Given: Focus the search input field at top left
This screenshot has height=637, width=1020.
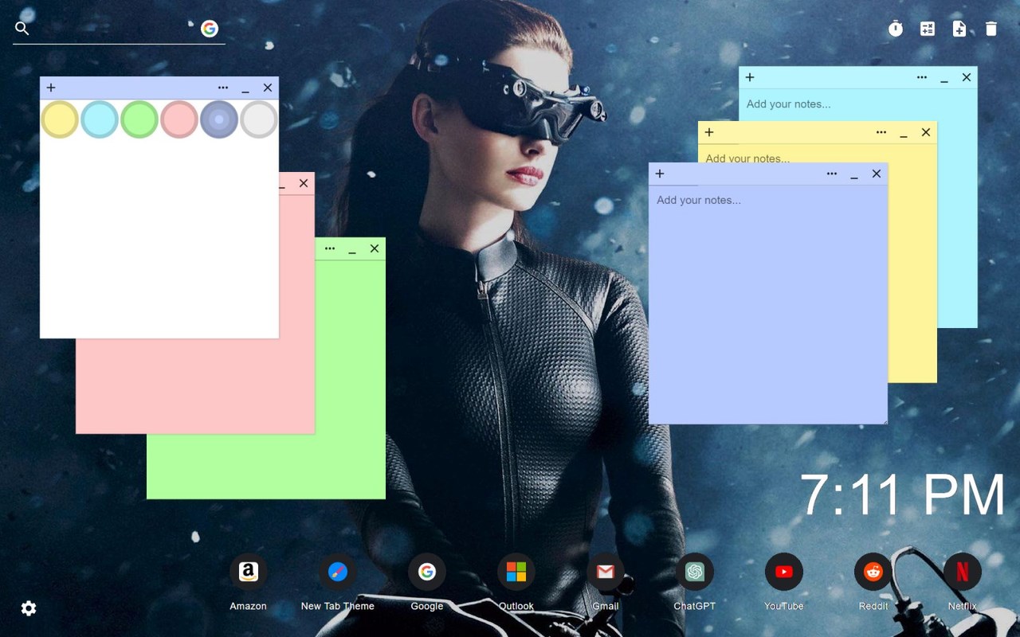Looking at the screenshot, I should (116, 29).
